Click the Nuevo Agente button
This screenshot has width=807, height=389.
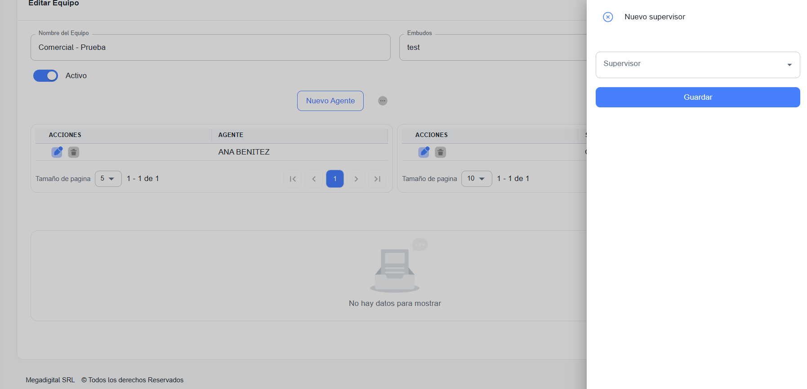click(330, 101)
